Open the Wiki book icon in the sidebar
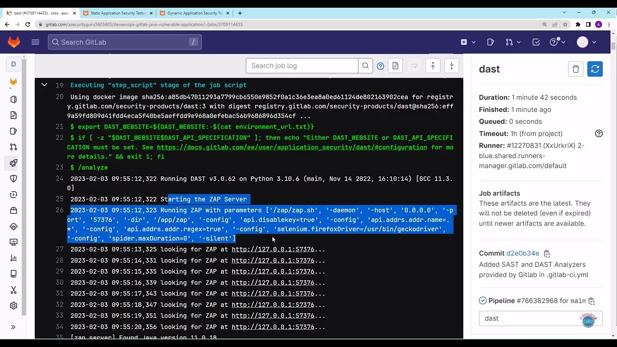Viewport: 617px width, 347px height. (13, 274)
